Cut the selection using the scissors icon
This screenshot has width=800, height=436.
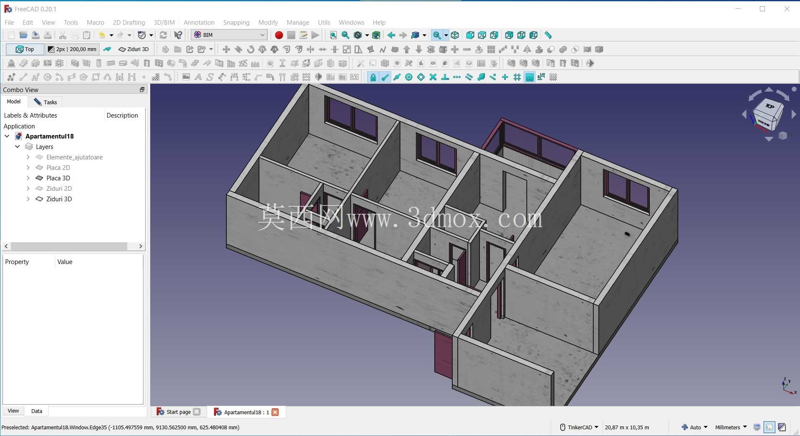(63, 35)
